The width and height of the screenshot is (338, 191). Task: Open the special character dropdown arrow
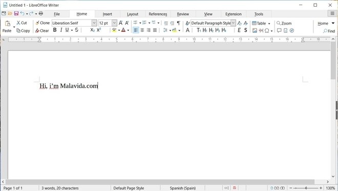(271, 31)
